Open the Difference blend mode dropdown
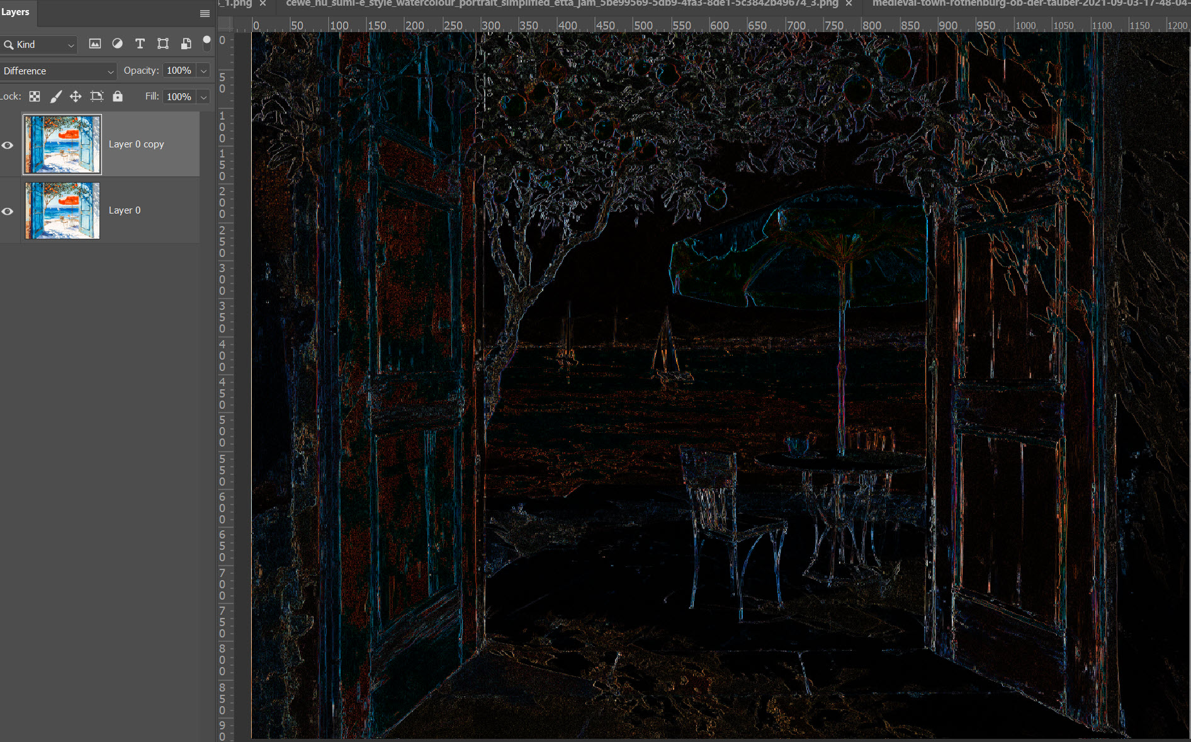The width and height of the screenshot is (1191, 742). click(x=58, y=71)
